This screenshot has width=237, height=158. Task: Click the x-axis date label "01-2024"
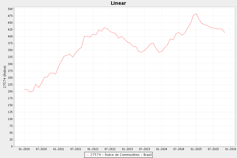(x=162, y=149)
